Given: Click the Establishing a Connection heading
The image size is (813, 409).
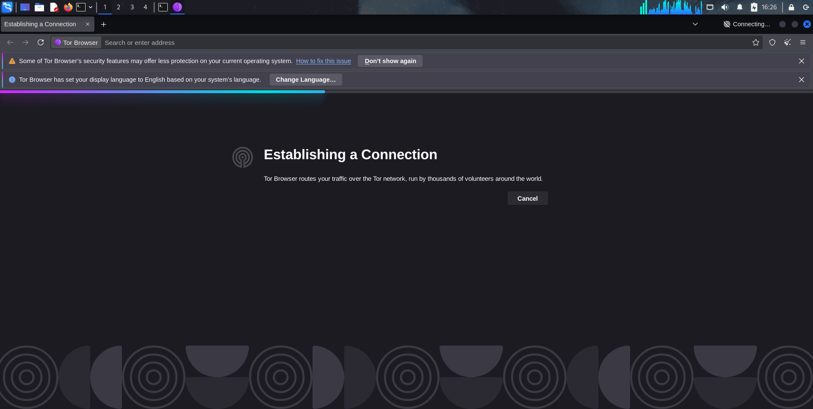Looking at the screenshot, I should click(x=351, y=155).
